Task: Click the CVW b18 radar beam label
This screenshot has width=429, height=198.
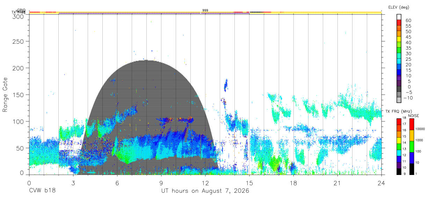Action: click(42, 191)
